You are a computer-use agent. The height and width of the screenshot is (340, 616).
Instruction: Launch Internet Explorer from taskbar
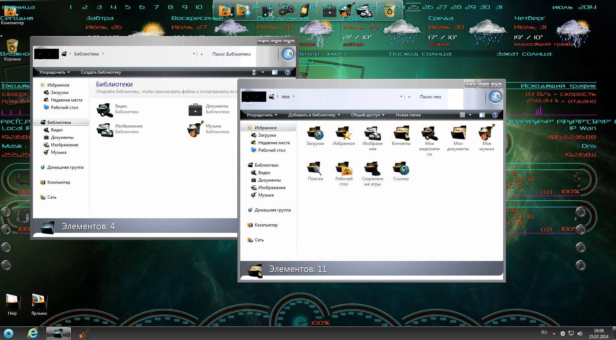(33, 333)
